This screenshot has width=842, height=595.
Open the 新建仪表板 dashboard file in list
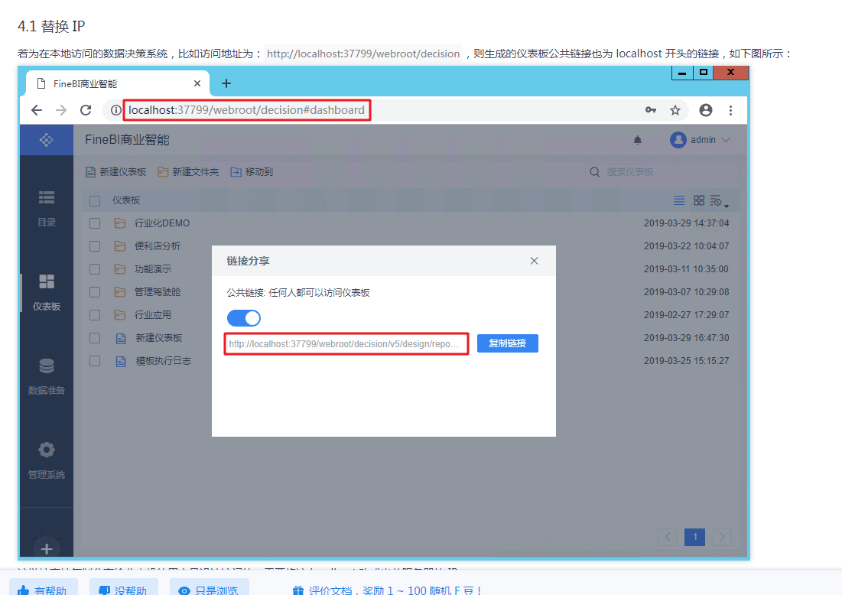click(159, 338)
